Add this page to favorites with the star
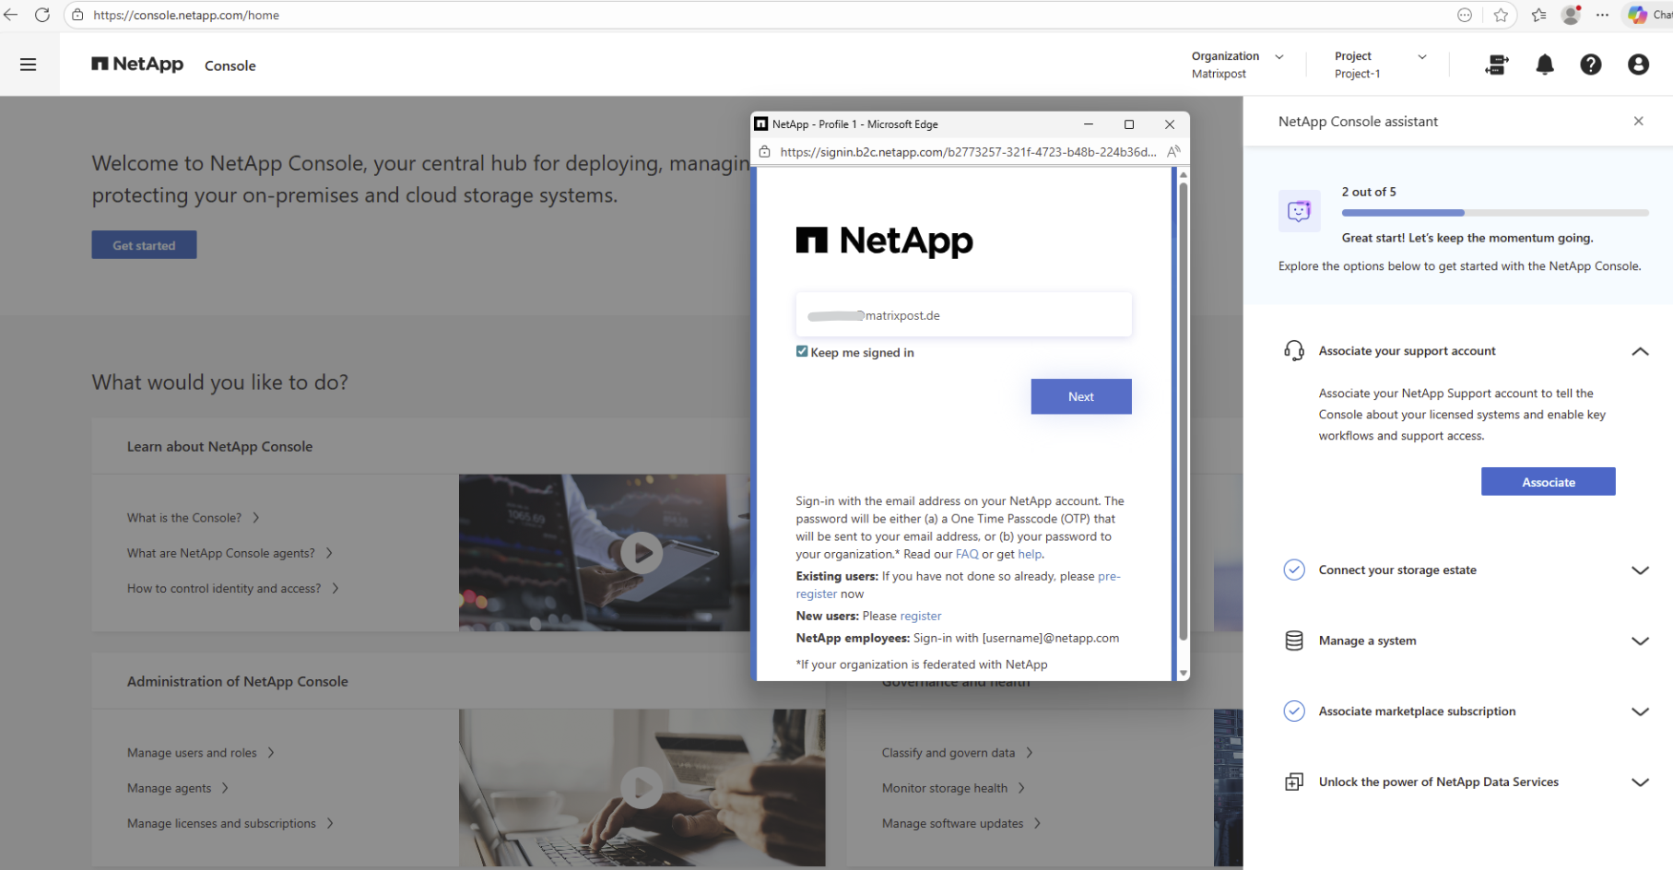This screenshot has width=1673, height=870. (1502, 15)
